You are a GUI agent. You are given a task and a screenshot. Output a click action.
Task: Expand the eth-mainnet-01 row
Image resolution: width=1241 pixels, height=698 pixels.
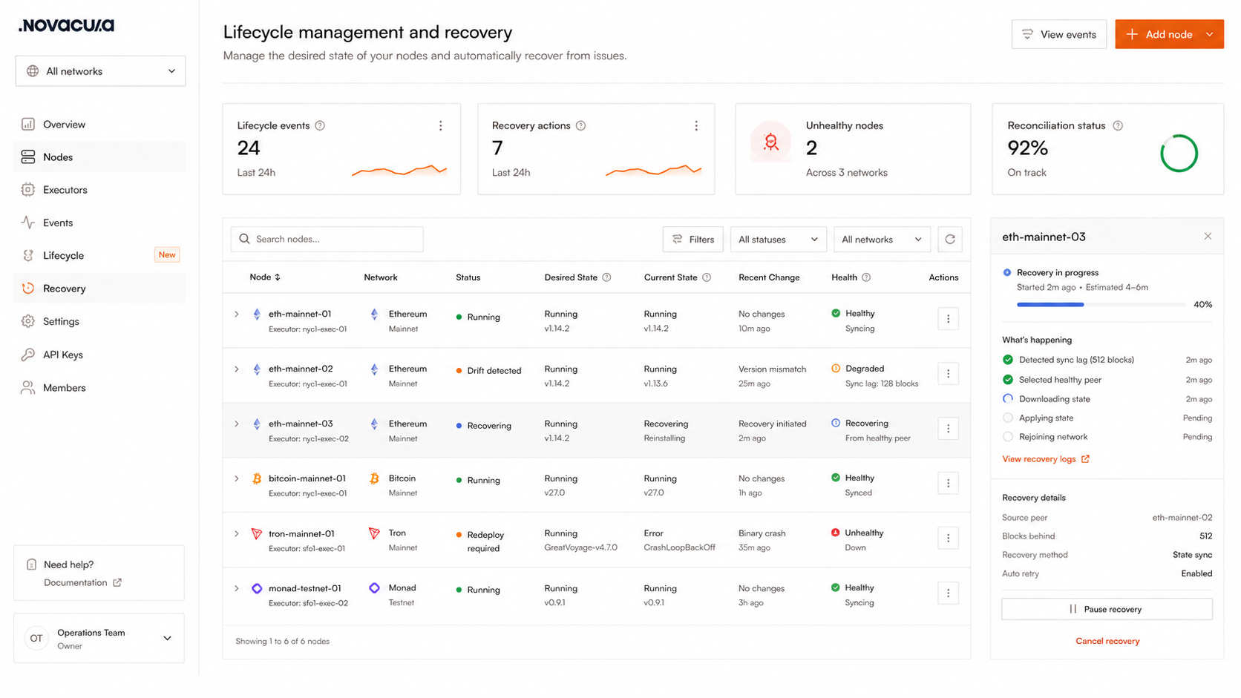pyautogui.click(x=237, y=315)
